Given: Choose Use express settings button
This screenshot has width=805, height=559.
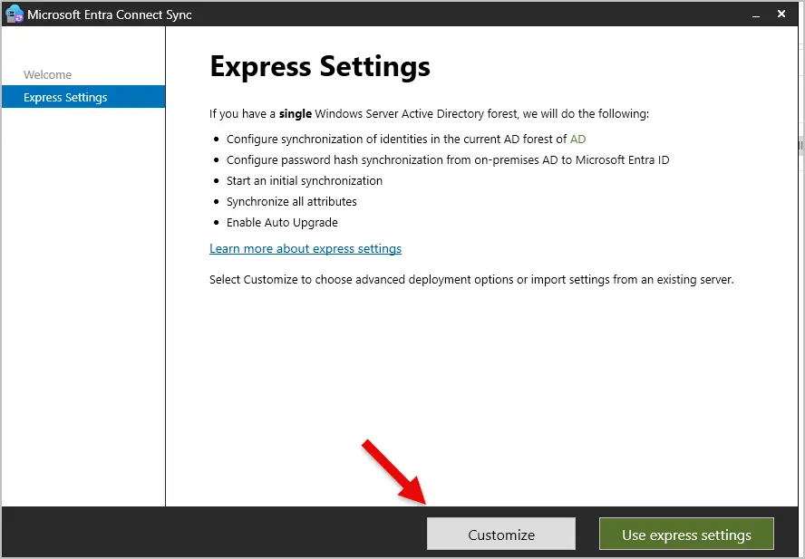Looking at the screenshot, I should tap(686, 535).
